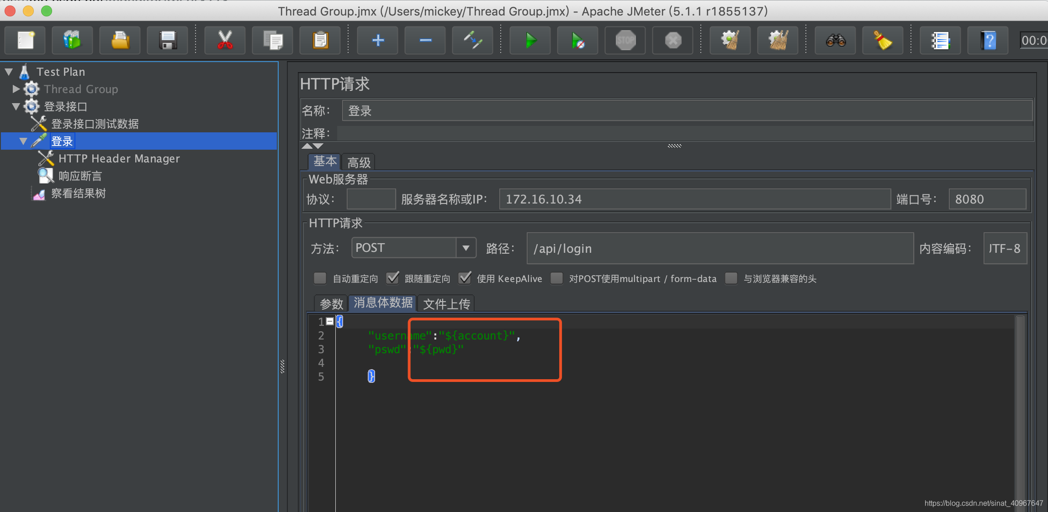This screenshot has height=512, width=1048.
Task: Select the disabled Thread Group row
Action: point(81,89)
